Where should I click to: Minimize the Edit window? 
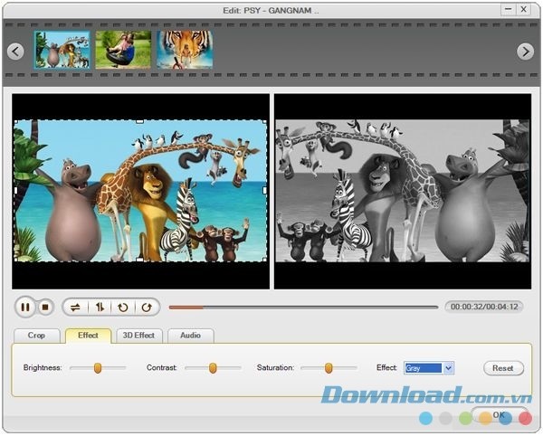pos(509,9)
